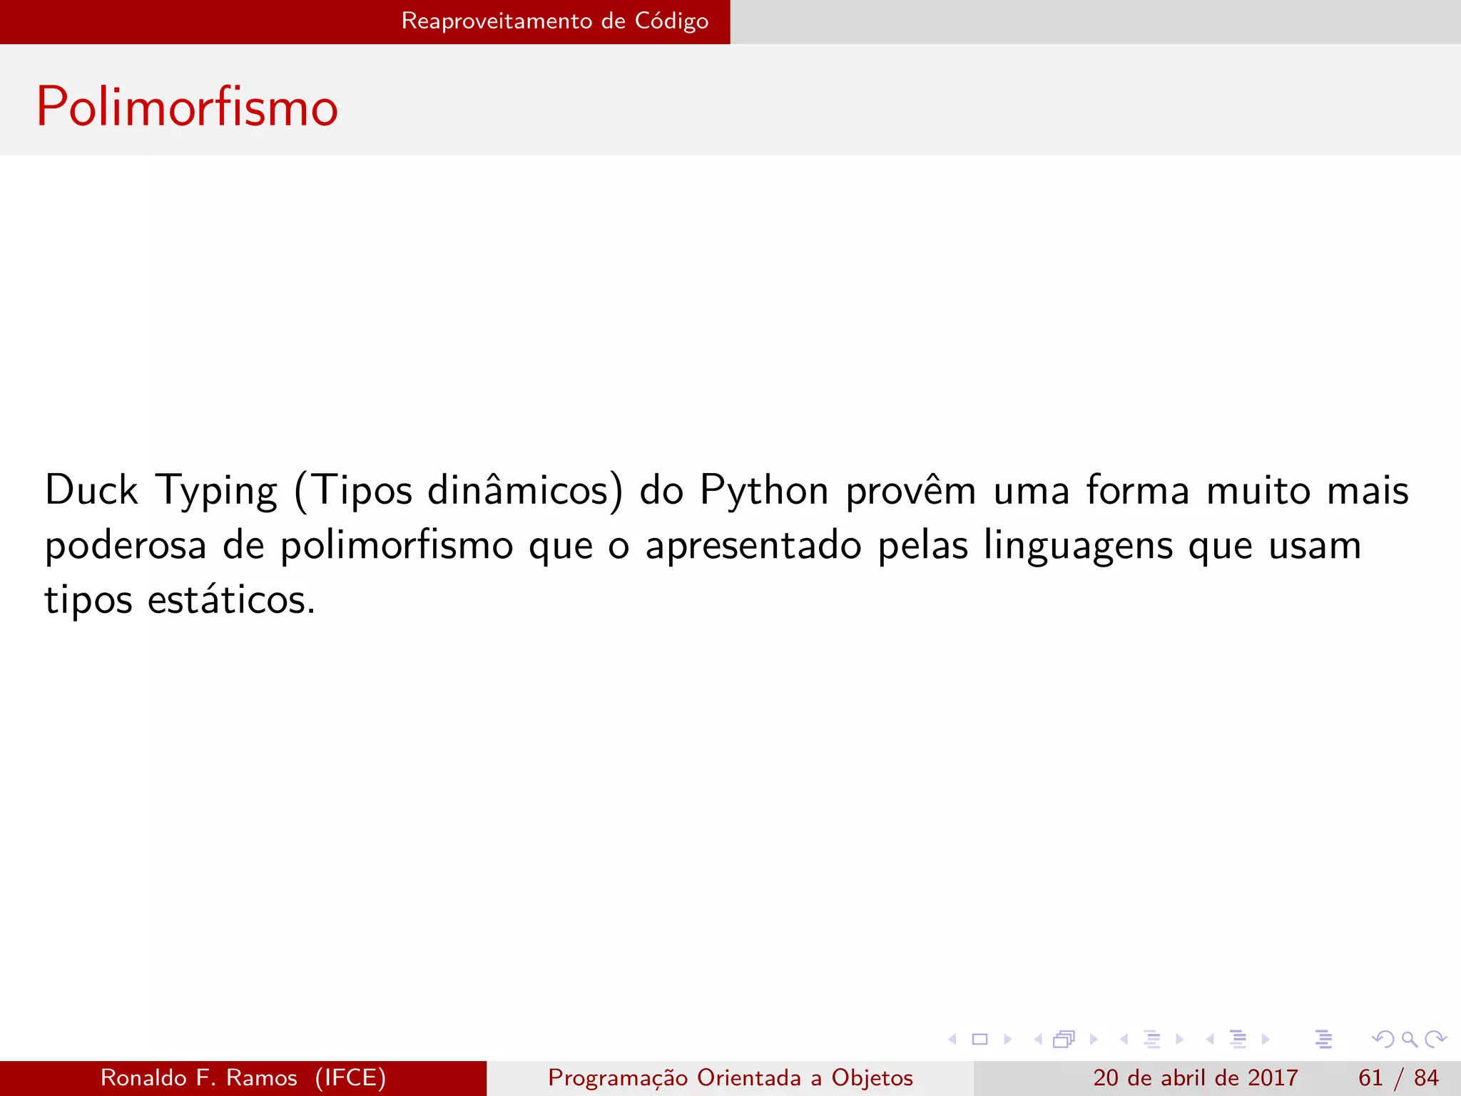Click the magnifier search icon

pos(1410,1039)
